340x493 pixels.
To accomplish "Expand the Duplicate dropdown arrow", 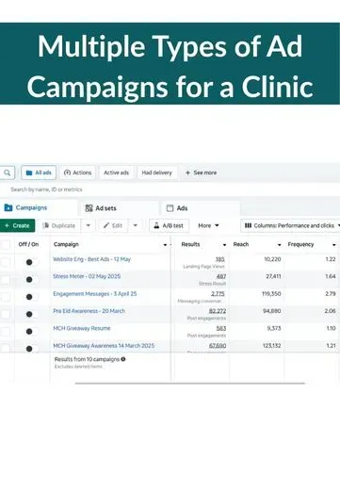I will click(89, 225).
